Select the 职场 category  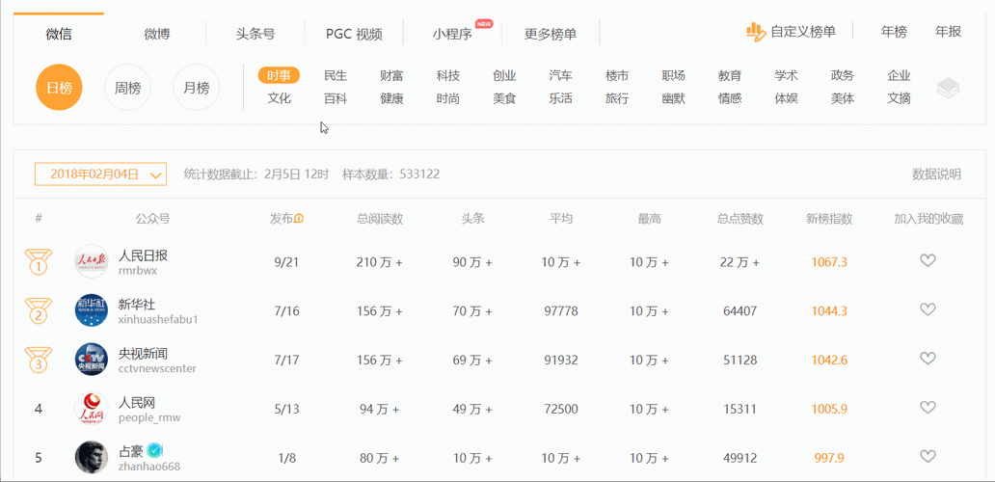673,76
